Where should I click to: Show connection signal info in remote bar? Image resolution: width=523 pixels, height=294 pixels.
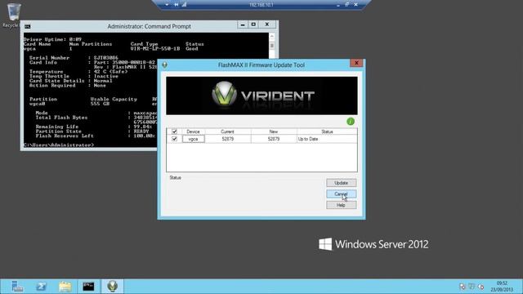[x=184, y=5]
